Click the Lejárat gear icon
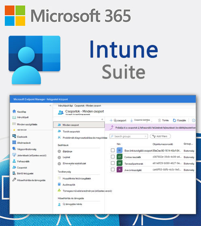Viewport: 201px width, 226px height. click(59, 158)
